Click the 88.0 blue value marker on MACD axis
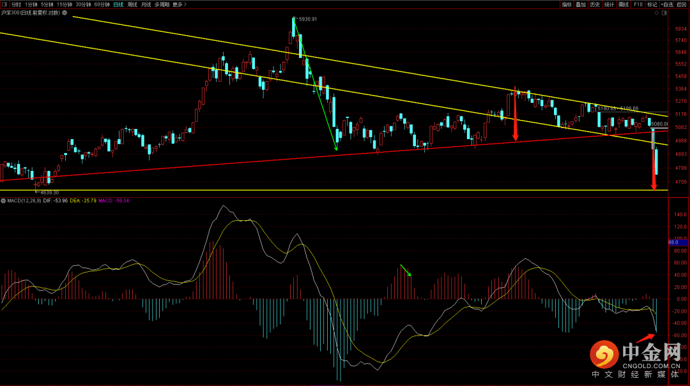Image resolution: width=690 pixels, height=386 pixels. [678, 242]
